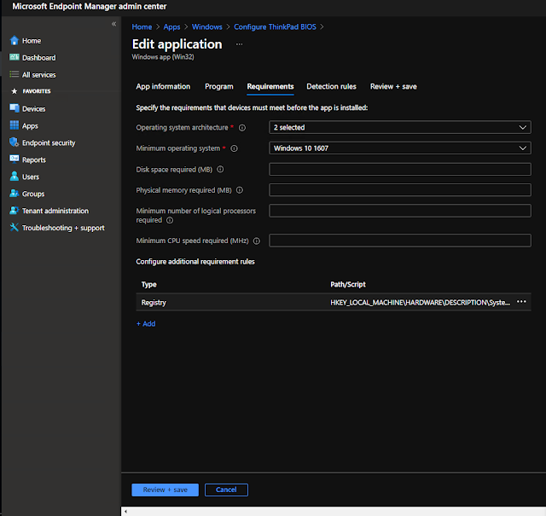Open the Minimum operating system dropdown

point(400,148)
